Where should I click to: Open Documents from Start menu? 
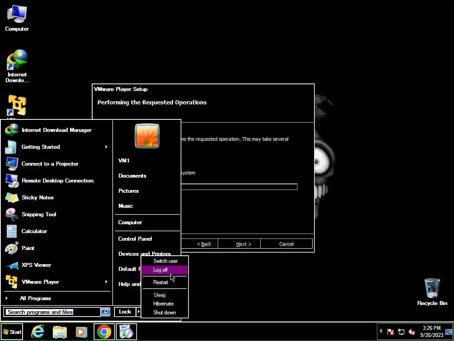coord(132,176)
